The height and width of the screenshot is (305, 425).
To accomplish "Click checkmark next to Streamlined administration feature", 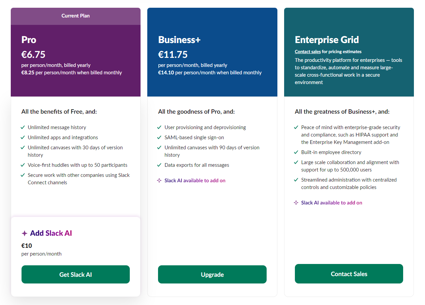I will 296,180.
